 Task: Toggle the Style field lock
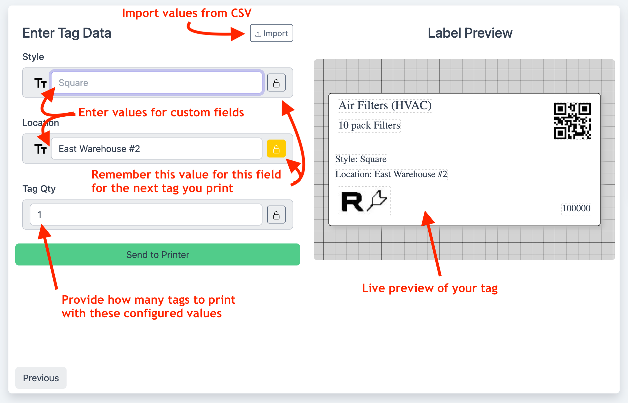(x=276, y=83)
